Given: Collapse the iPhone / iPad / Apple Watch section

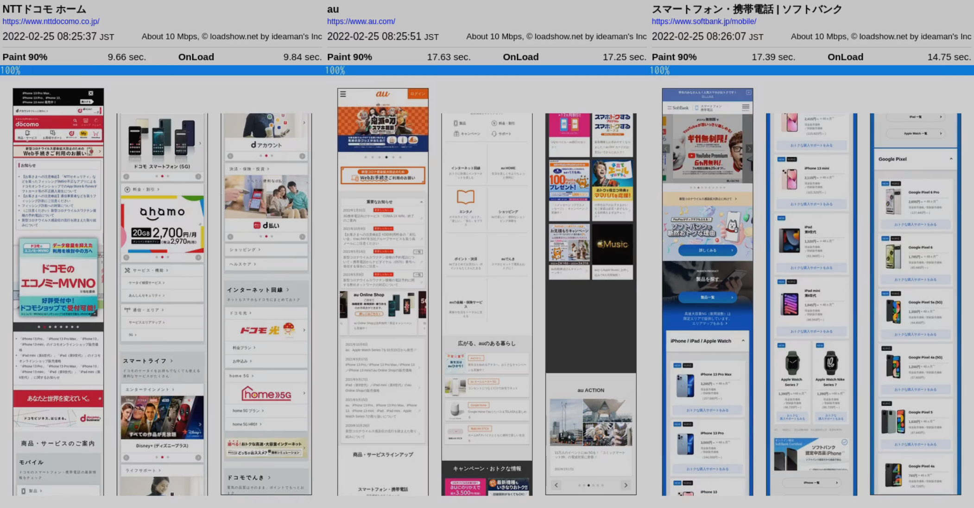Looking at the screenshot, I should 743,341.
